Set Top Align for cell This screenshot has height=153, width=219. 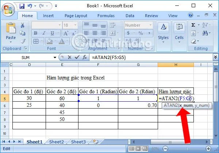coord(87,25)
